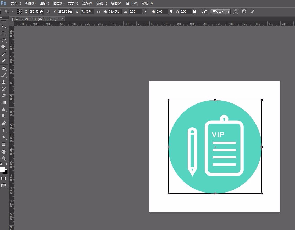Select the Pen tool

click(4, 124)
